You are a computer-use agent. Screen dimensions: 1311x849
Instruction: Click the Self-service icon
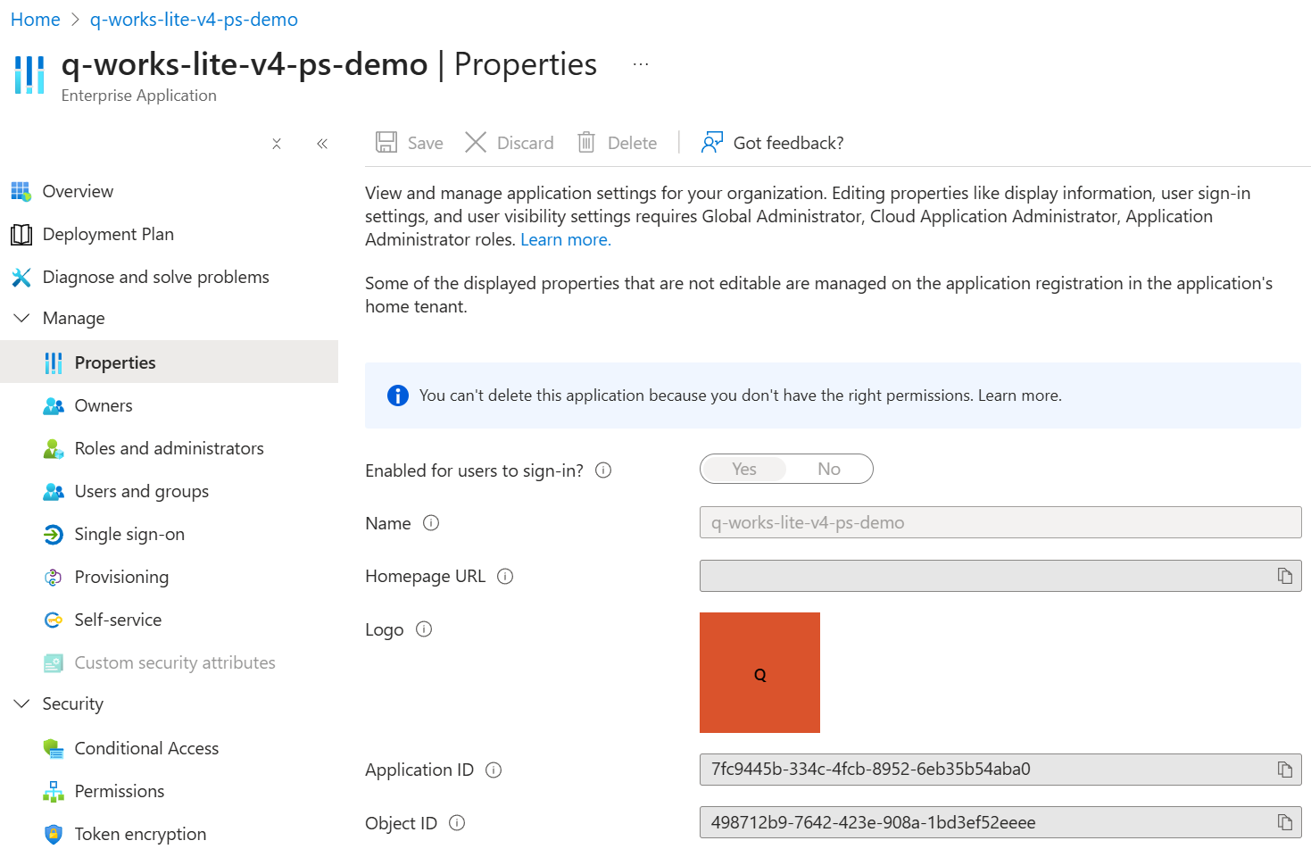point(54,620)
